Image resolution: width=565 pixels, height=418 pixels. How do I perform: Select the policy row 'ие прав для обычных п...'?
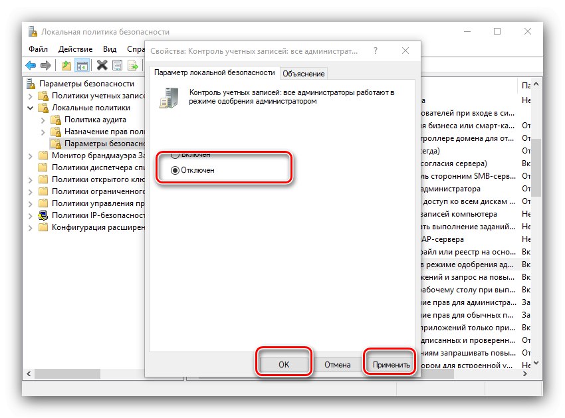476,315
